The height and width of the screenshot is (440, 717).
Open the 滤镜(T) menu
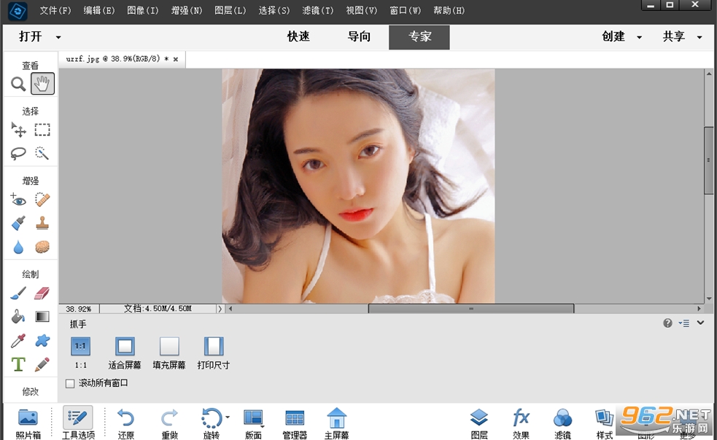[x=318, y=10]
